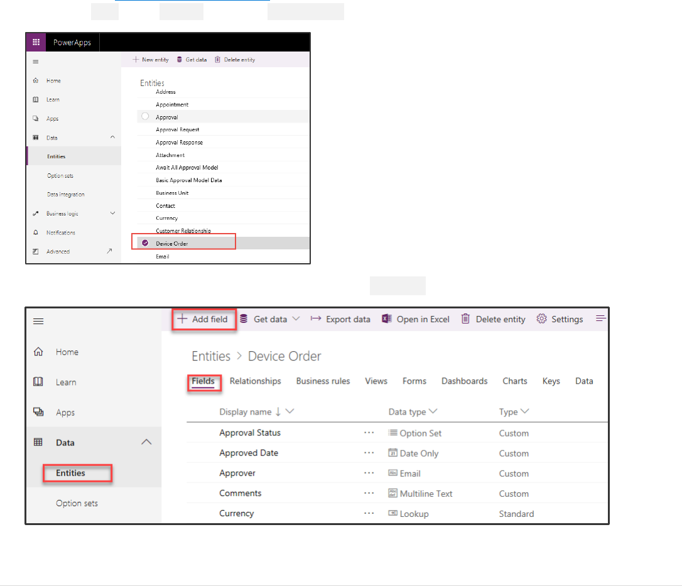Select small Entities item in upper sidebar
The height and width of the screenshot is (586, 682).
pyautogui.click(x=56, y=156)
